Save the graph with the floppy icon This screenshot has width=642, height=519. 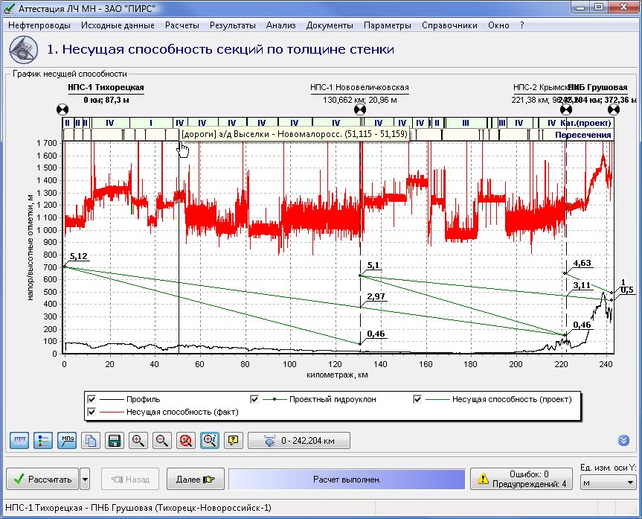[115, 441]
